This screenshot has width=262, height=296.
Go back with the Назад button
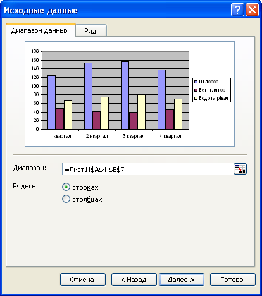tap(134, 280)
